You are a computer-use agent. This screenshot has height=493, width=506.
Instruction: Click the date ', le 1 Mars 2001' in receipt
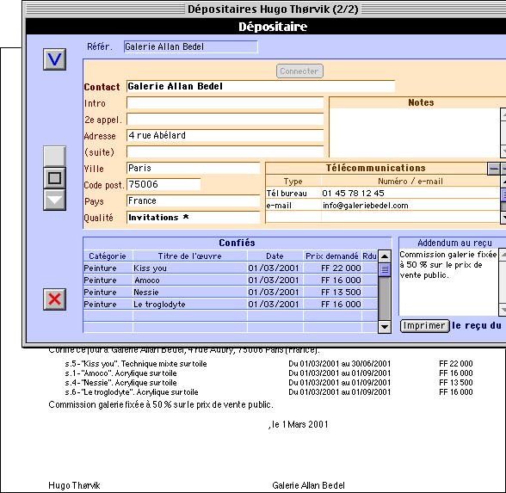[x=298, y=424]
